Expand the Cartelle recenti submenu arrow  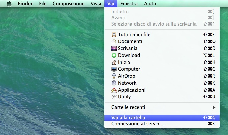pos(214,107)
